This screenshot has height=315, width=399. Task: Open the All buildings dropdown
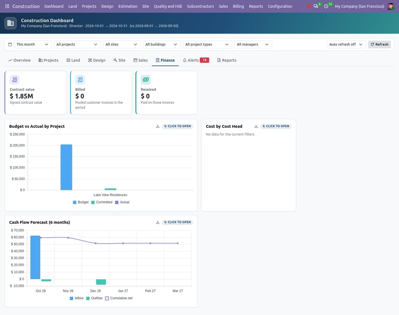[x=162, y=44]
